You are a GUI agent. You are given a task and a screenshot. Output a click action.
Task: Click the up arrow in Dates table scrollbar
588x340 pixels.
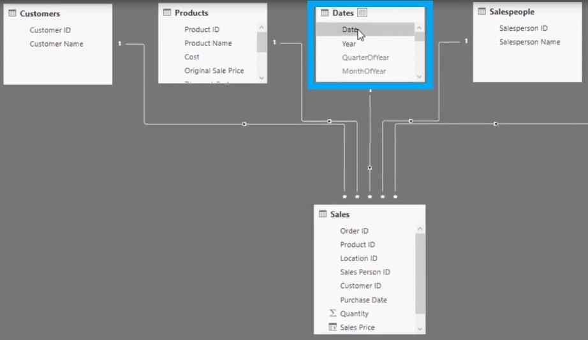click(419, 28)
